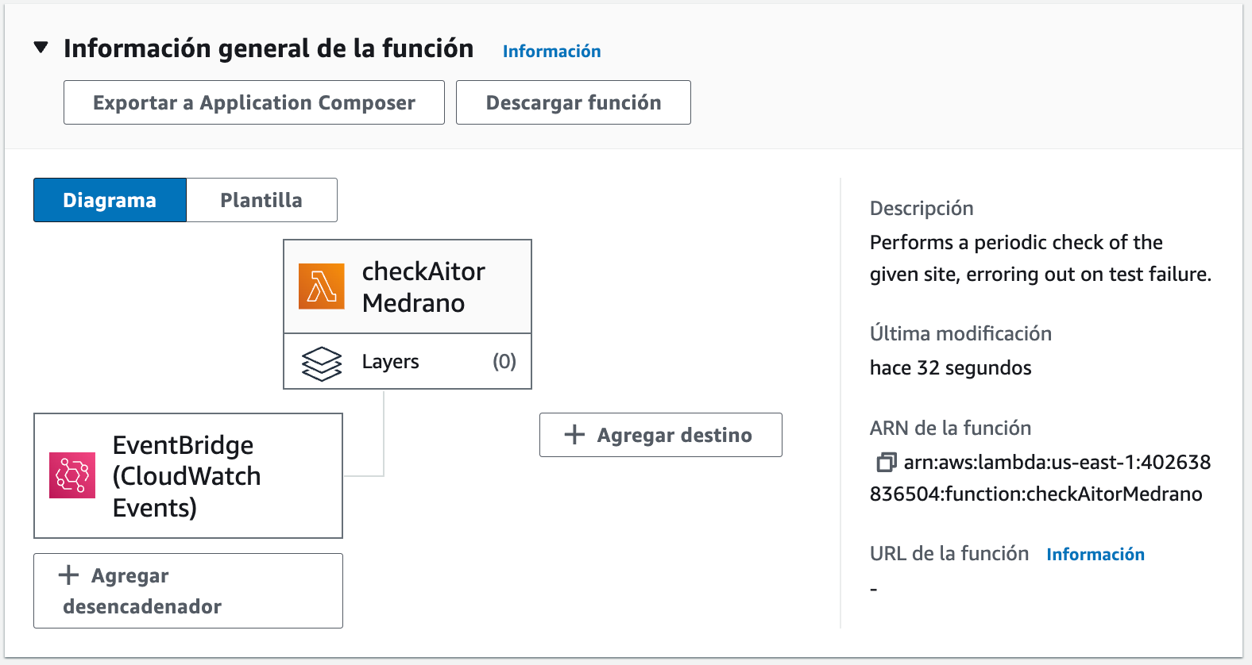The height and width of the screenshot is (665, 1252).
Task: Click the Descargar función button
Action: (x=574, y=102)
